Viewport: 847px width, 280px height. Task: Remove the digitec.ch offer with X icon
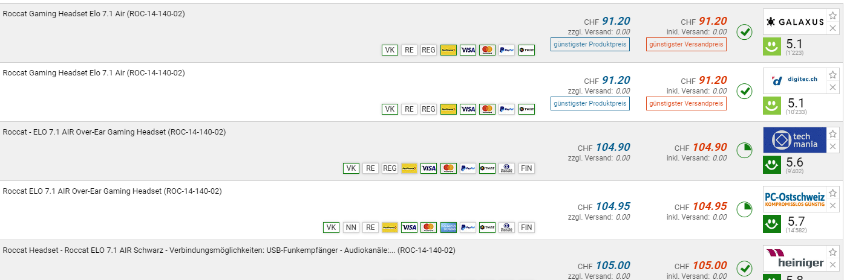pos(833,87)
